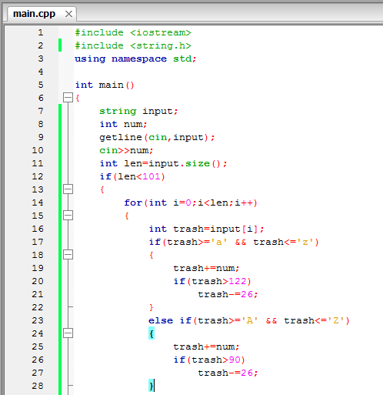Click the 'int main()' declaration
This screenshot has height=395, width=383.
coord(105,85)
